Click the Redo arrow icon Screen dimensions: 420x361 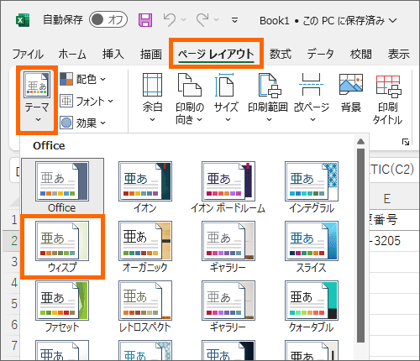coord(202,20)
